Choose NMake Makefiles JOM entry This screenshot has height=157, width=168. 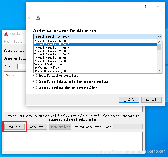(x=95, y=71)
